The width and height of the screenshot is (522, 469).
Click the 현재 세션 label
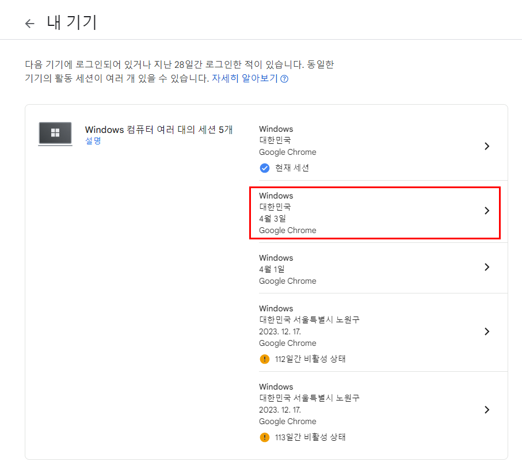point(292,168)
